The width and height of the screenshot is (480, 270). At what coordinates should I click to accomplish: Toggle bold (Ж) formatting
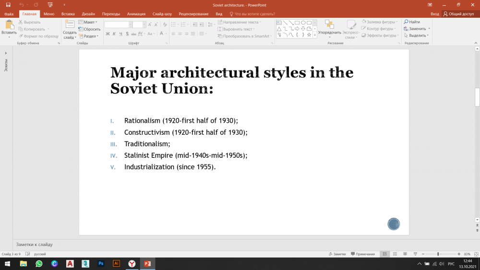click(x=108, y=34)
